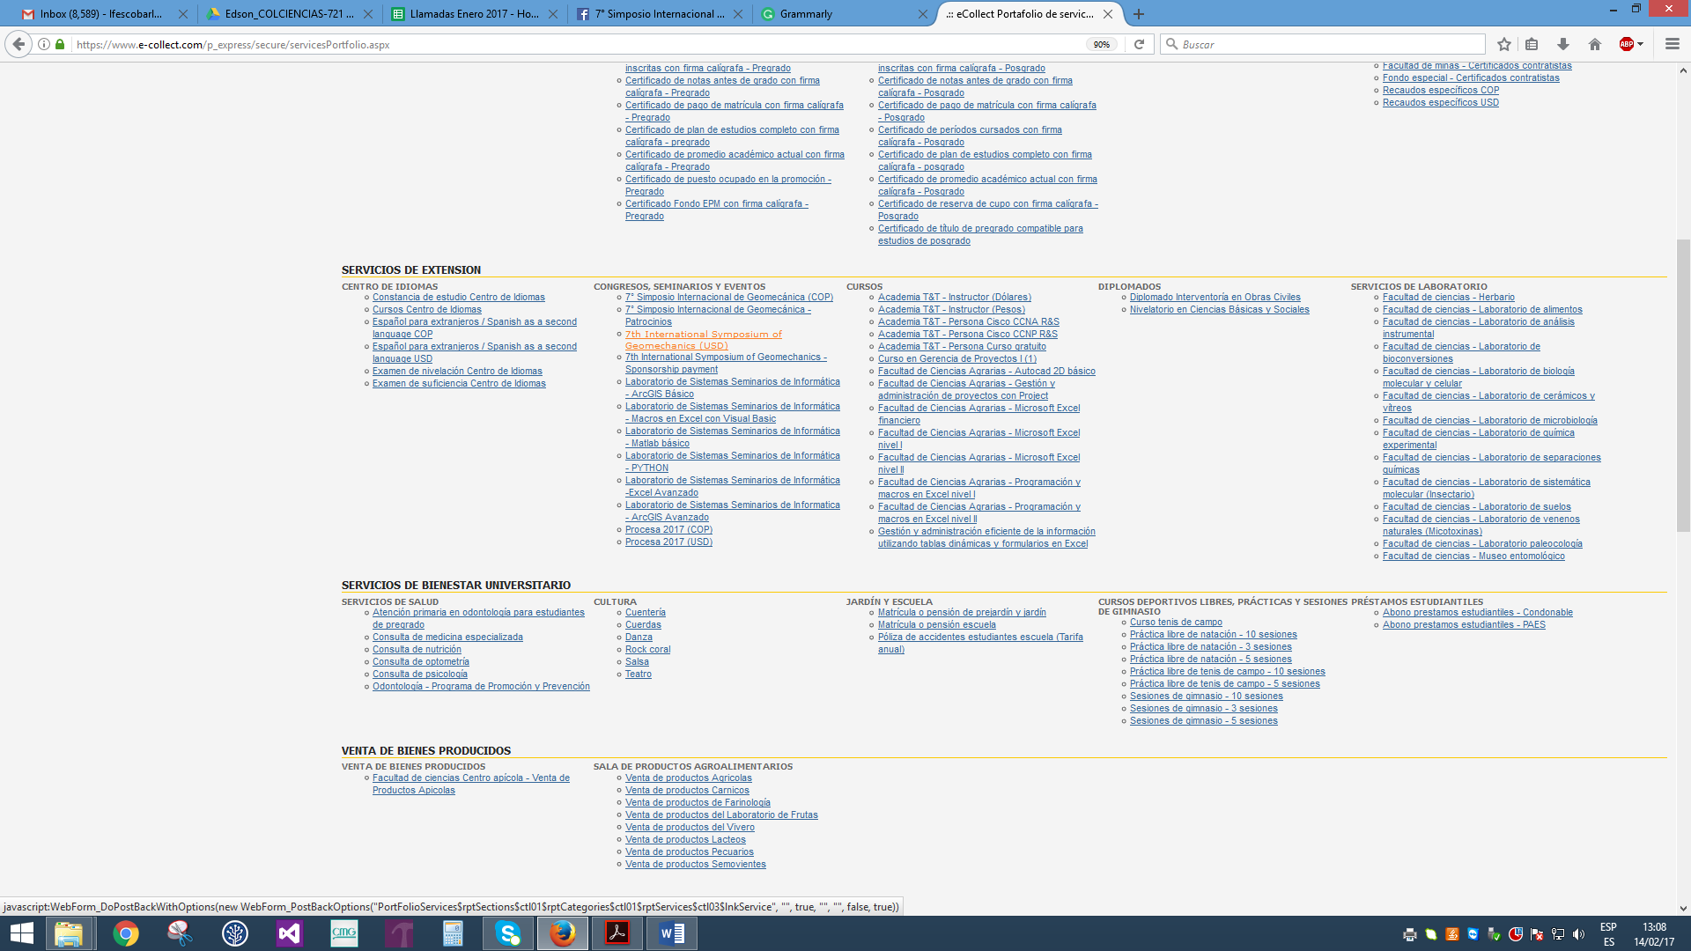This screenshot has width=1691, height=951.
Task: Open the CMG application in taskbar
Action: pyautogui.click(x=343, y=933)
